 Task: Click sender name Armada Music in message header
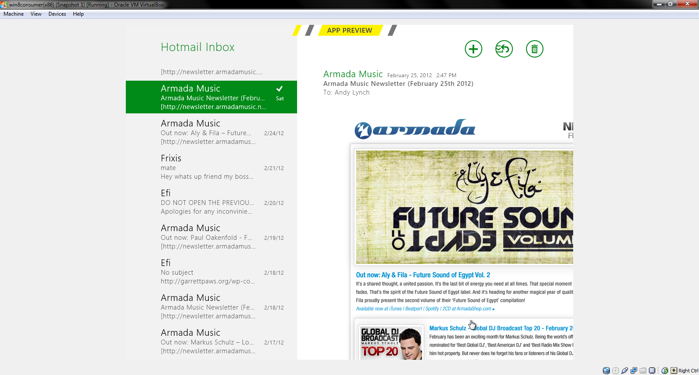point(353,74)
